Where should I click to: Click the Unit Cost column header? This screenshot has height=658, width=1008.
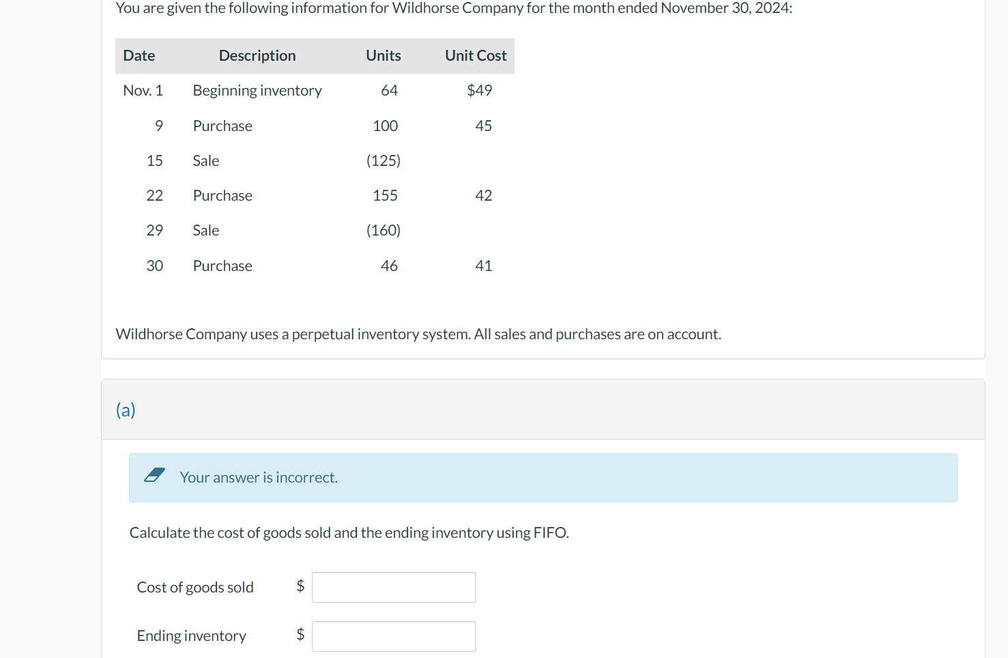tap(476, 56)
